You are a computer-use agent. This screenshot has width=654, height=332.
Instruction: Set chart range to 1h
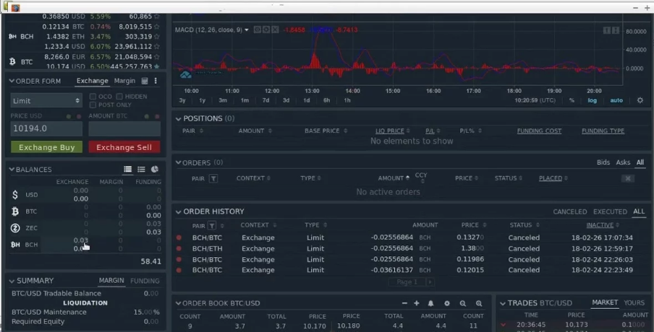(x=347, y=100)
